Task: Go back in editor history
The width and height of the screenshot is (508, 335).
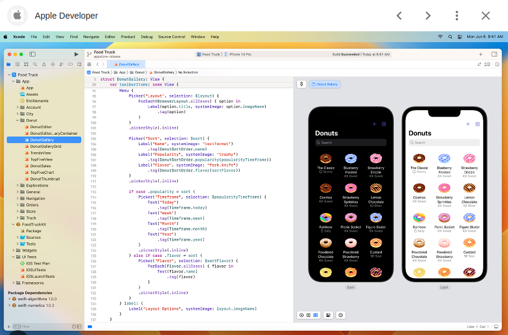Action: [97, 64]
